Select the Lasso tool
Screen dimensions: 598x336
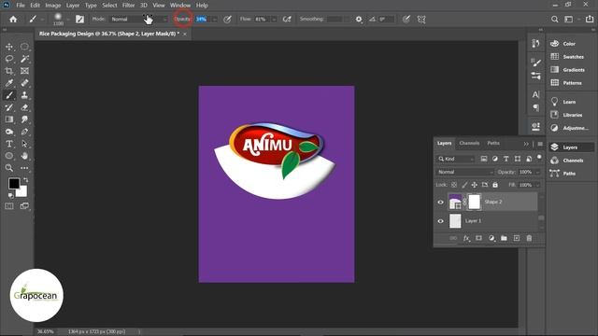coord(9,59)
